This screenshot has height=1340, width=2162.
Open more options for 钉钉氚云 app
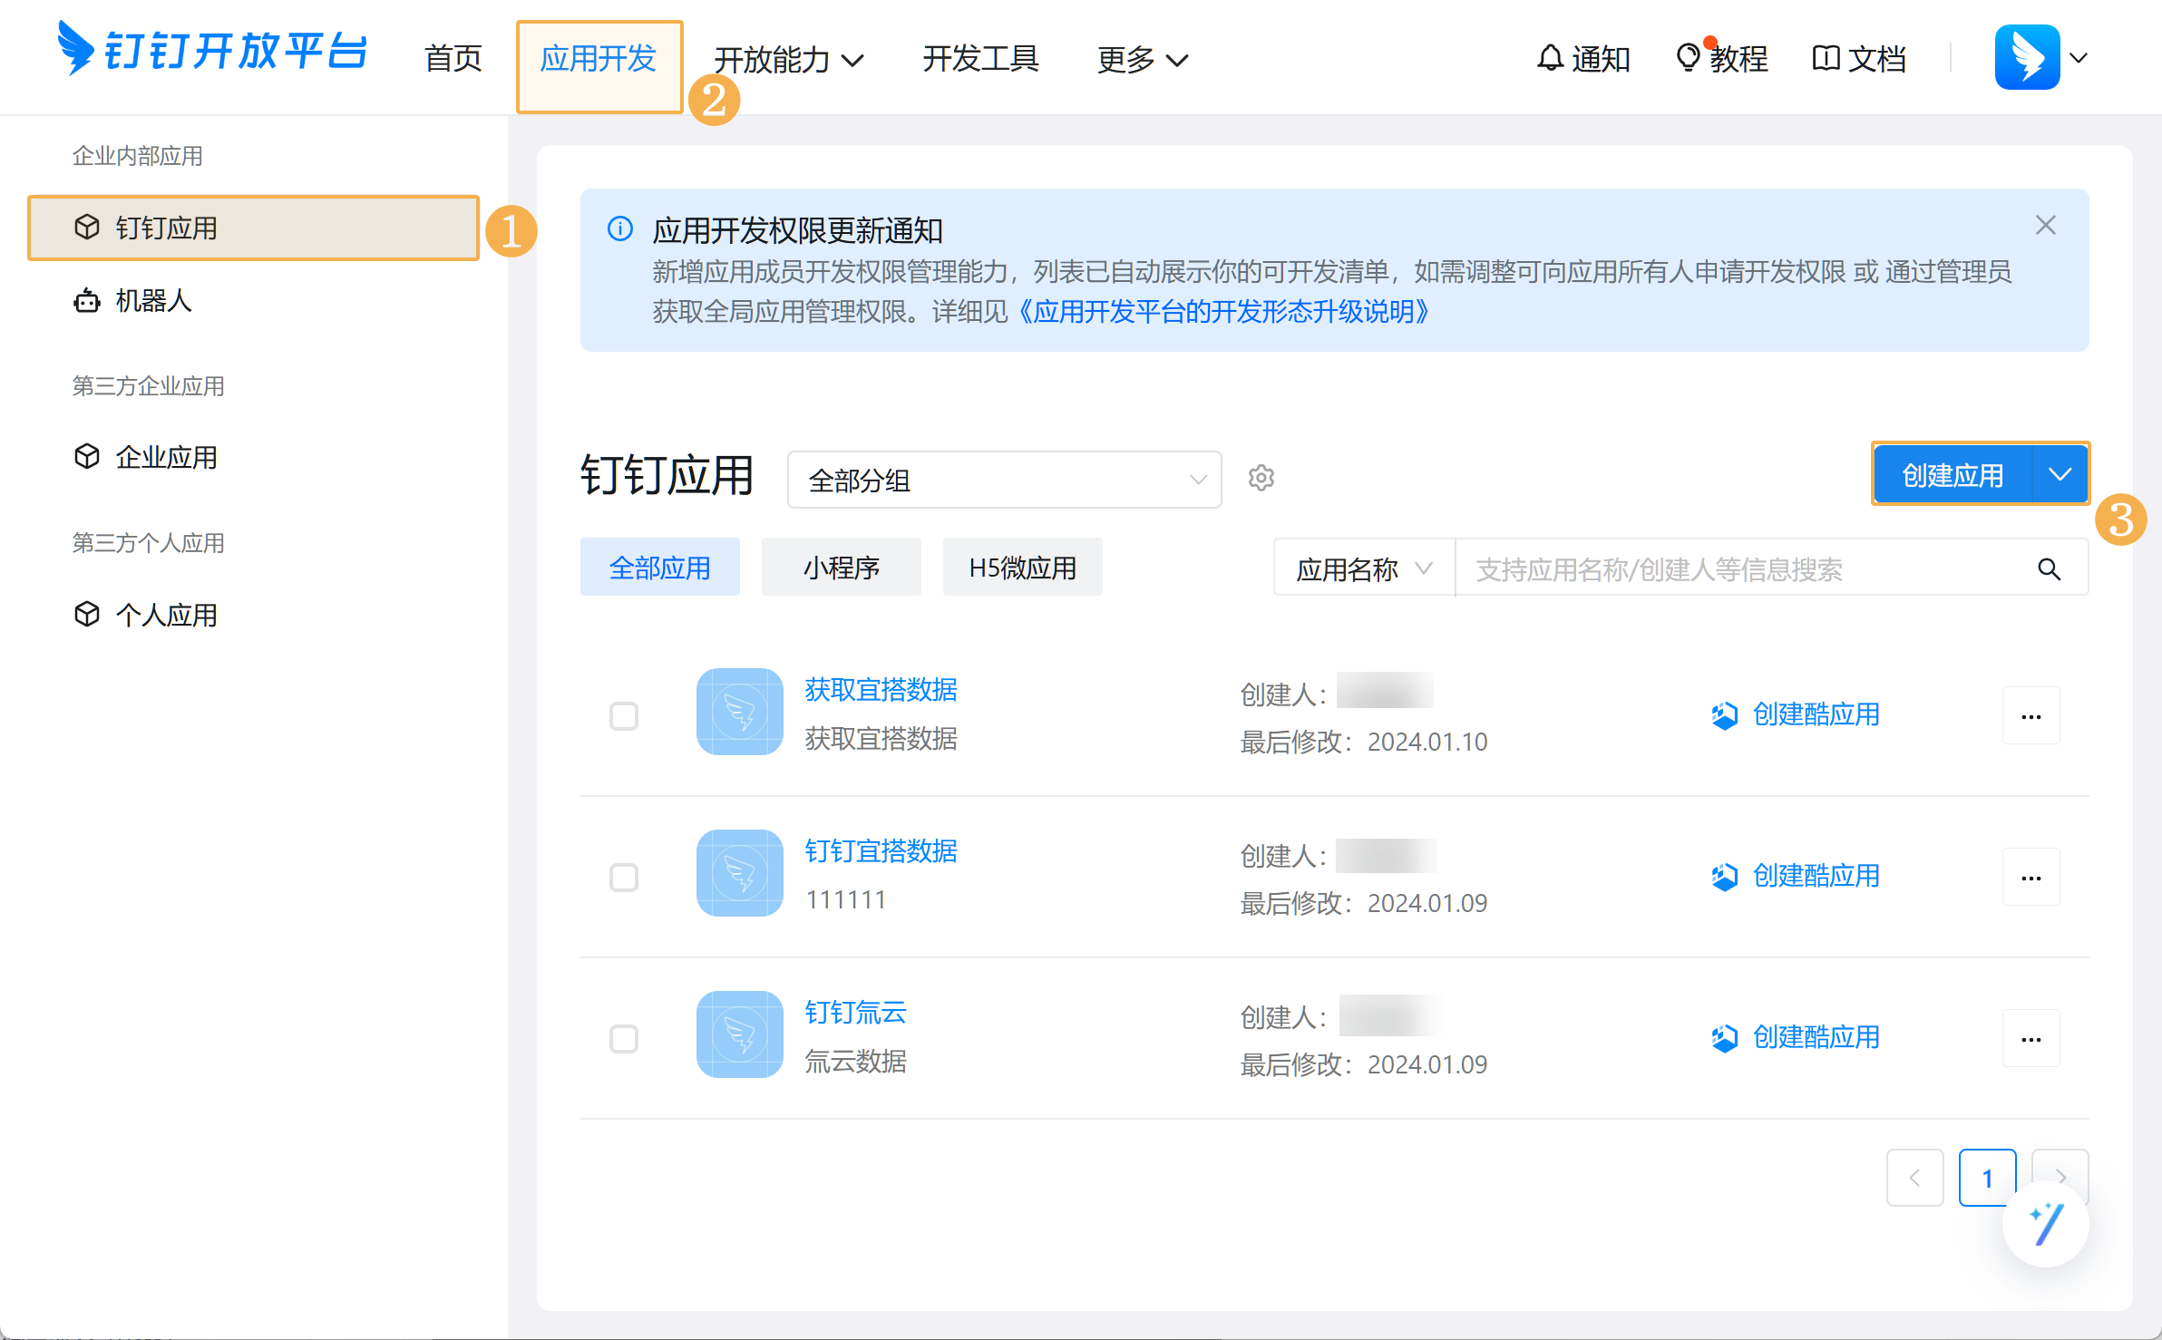click(x=2031, y=1039)
